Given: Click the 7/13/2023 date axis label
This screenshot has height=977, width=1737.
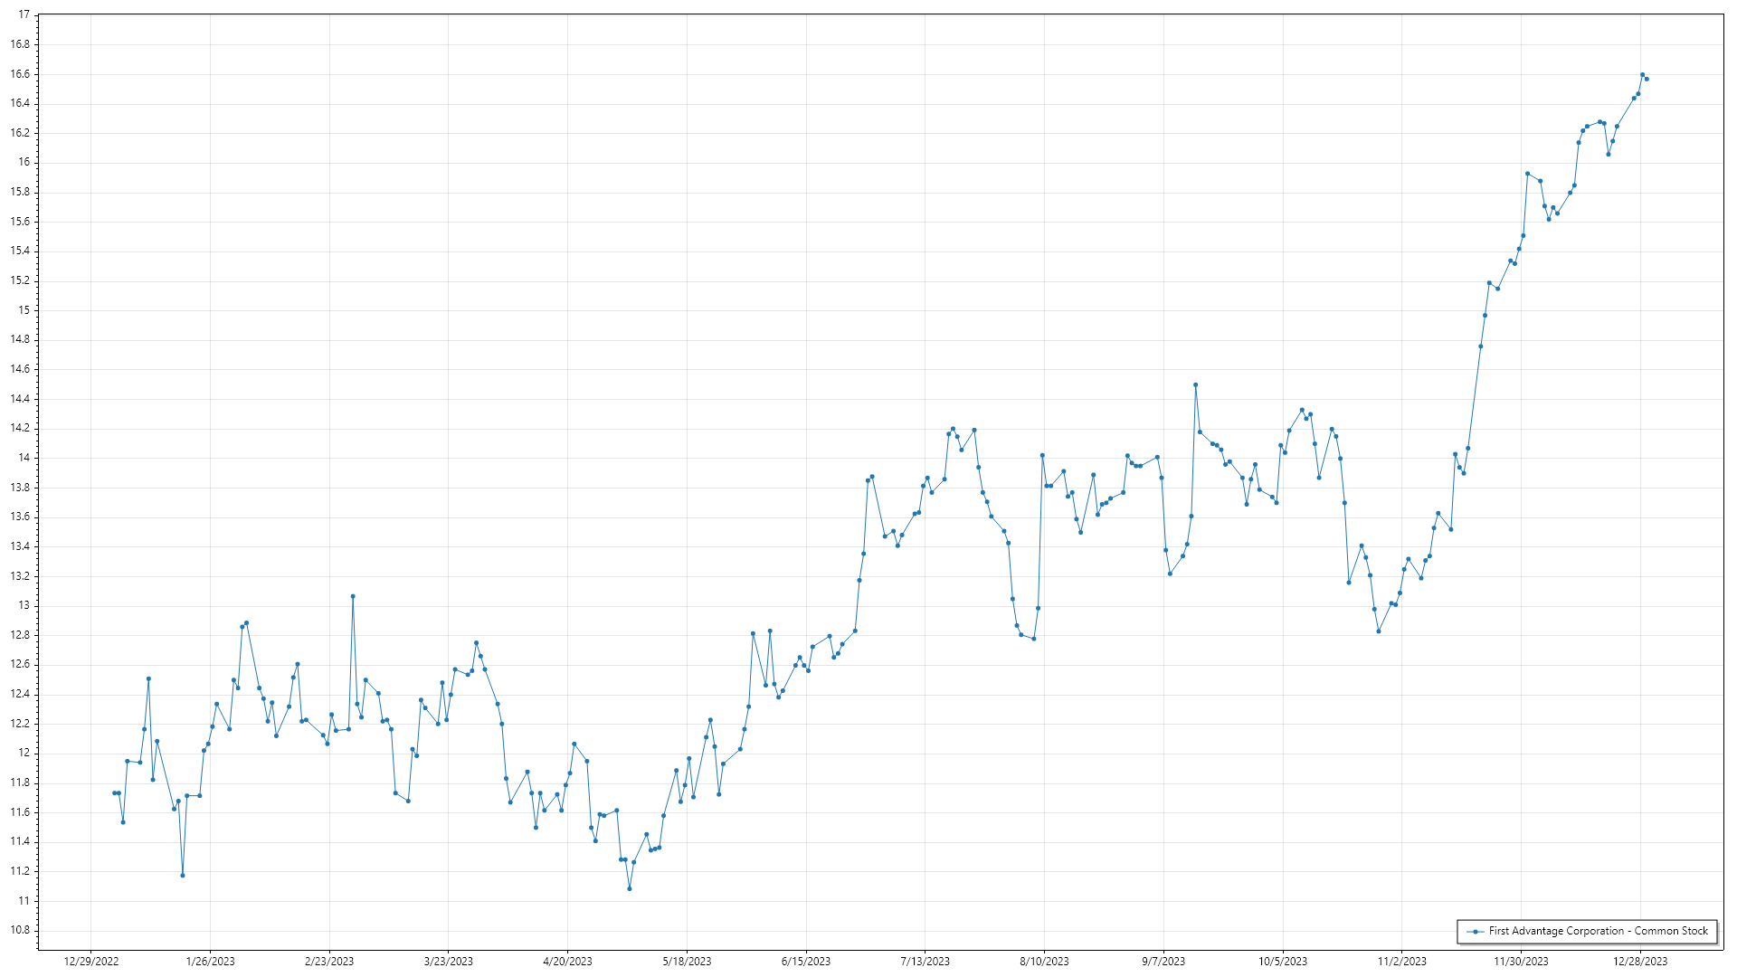Looking at the screenshot, I should click(x=925, y=962).
